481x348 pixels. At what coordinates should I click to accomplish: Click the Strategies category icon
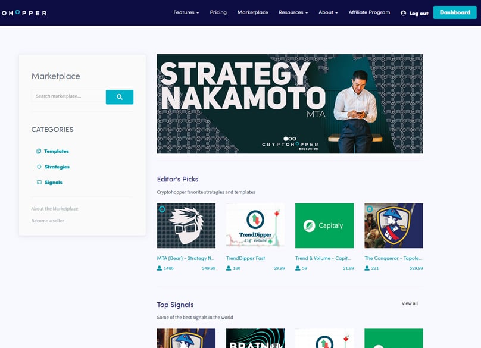point(39,167)
